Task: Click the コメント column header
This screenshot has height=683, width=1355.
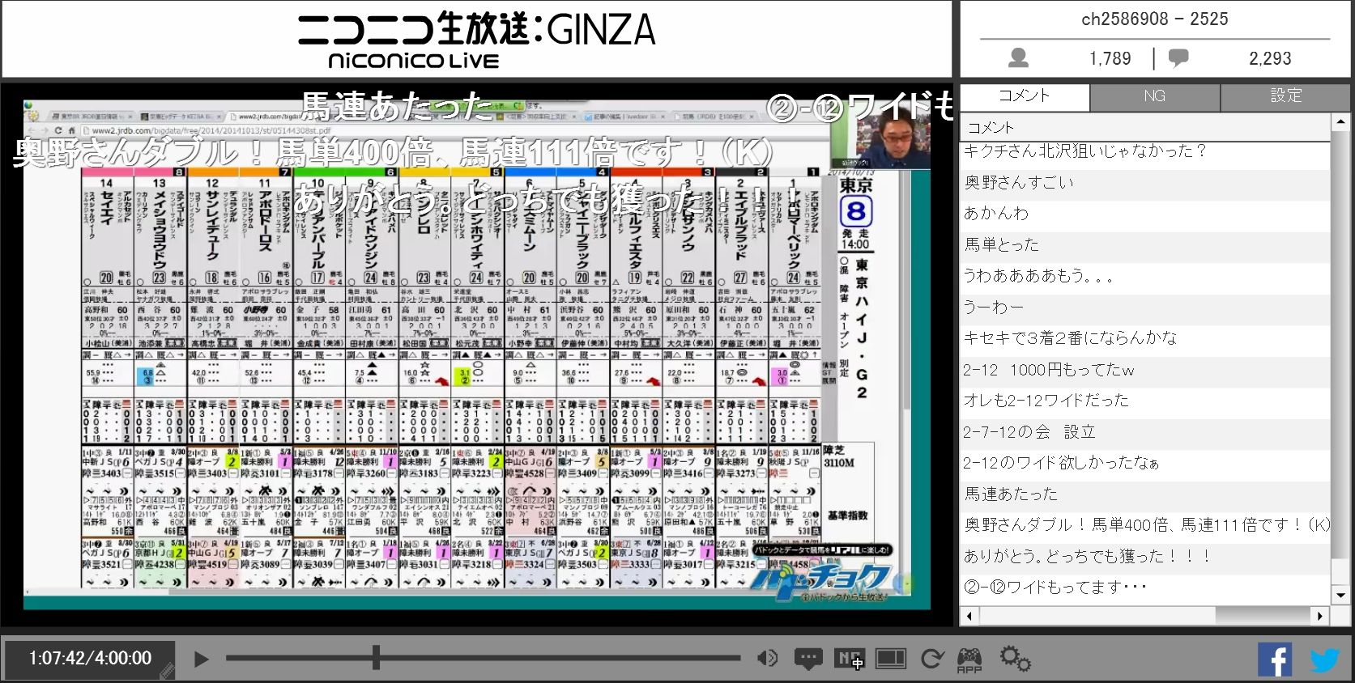Action: coord(1145,128)
